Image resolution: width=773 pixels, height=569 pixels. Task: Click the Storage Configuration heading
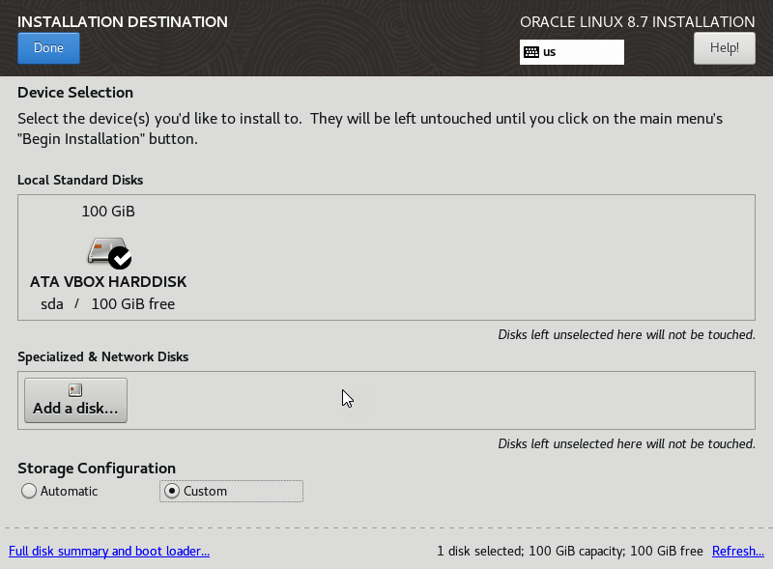97,468
